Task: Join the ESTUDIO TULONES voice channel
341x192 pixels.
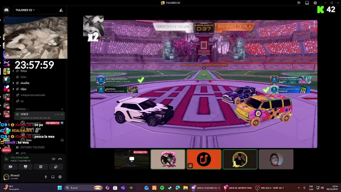Action: [x=39, y=147]
